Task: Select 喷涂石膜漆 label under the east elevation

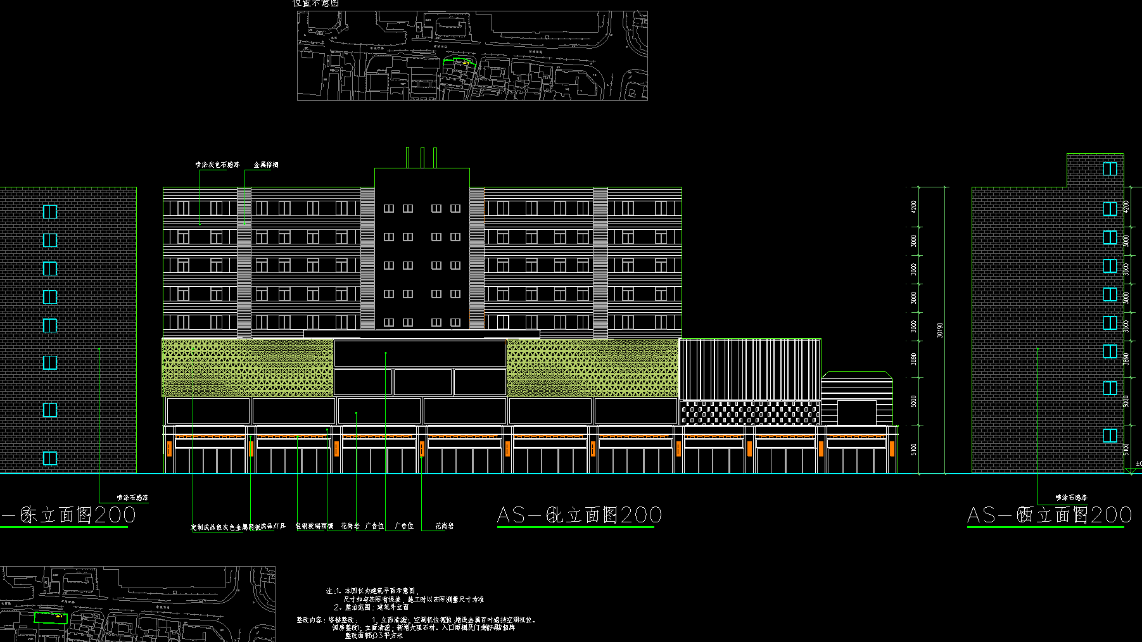Action: pos(132,498)
